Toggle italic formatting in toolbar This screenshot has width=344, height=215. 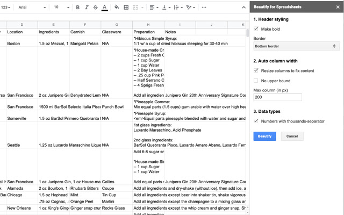(x=87, y=8)
